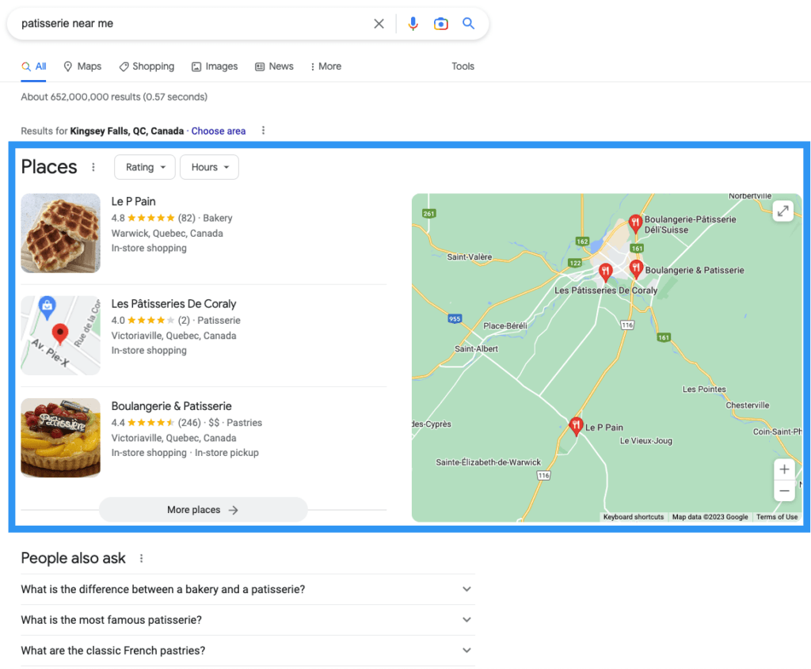Switch to the News tab
Screen dimensions: 811x669
point(274,67)
